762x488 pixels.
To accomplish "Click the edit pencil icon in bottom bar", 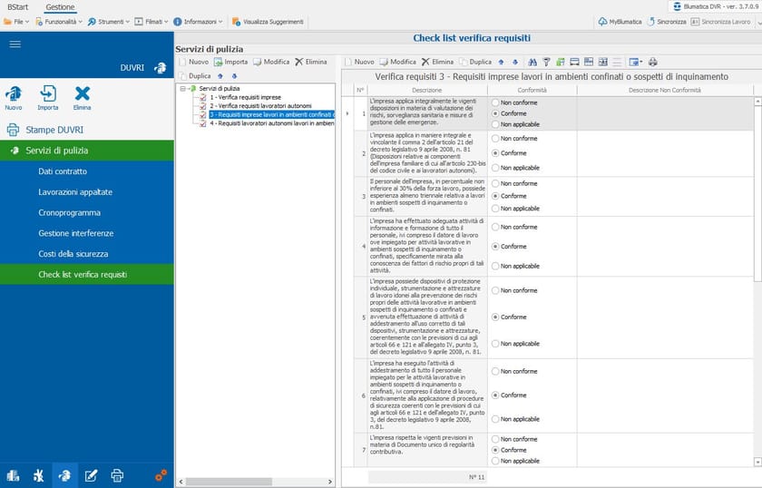I will coord(91,475).
